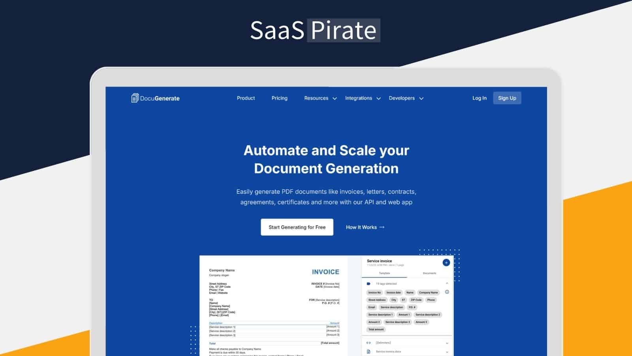Select the Amount 1 tag

[x=404, y=315]
